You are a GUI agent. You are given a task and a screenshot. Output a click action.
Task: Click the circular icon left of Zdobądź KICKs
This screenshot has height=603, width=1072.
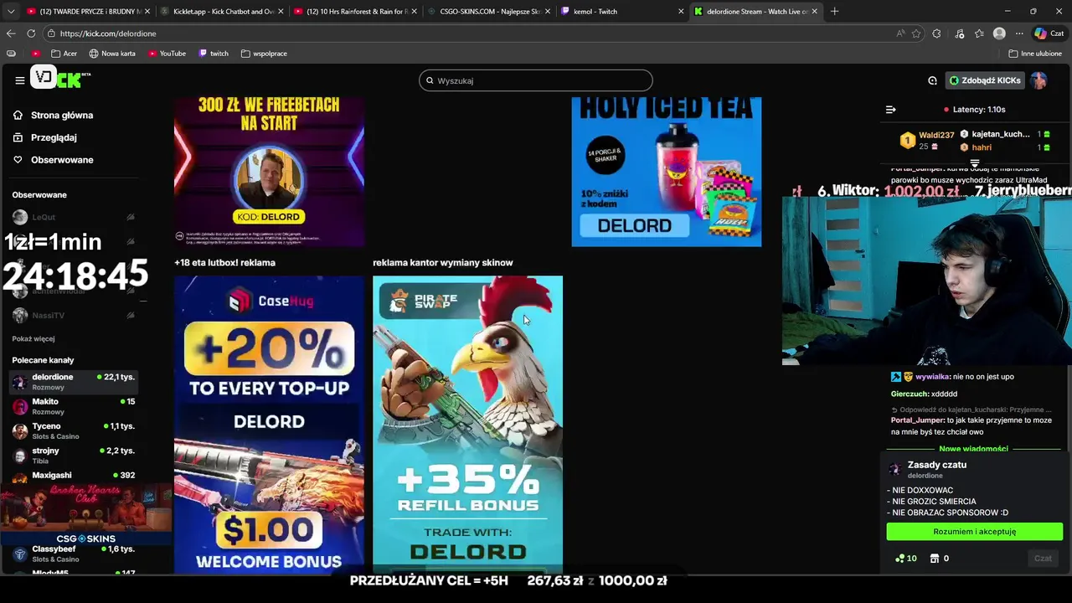pyautogui.click(x=932, y=80)
